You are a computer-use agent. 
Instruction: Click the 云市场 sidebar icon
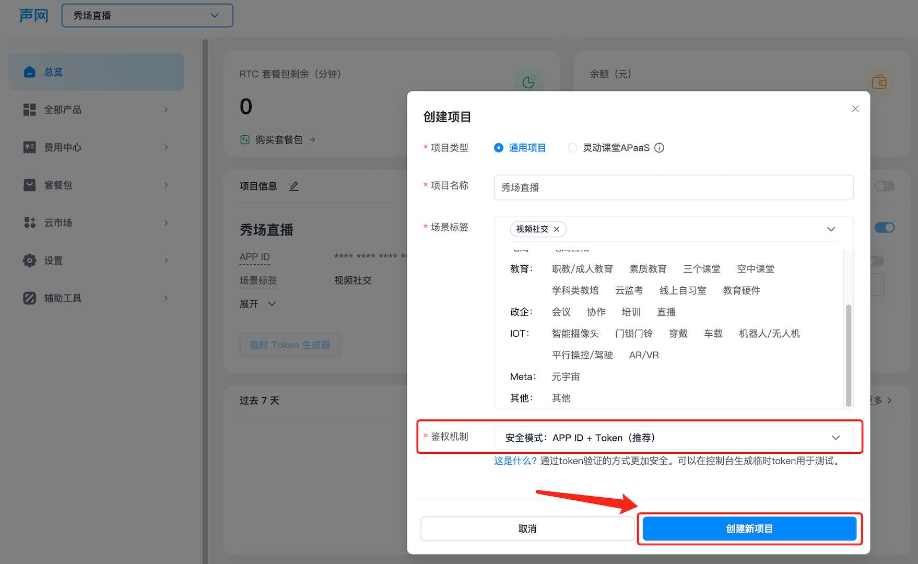click(30, 223)
